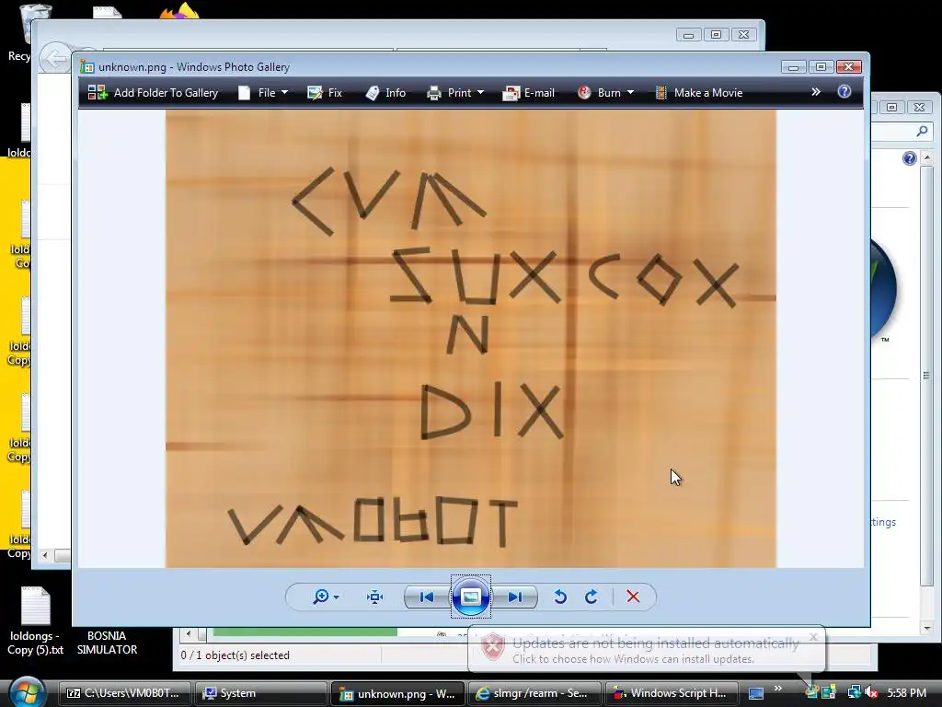Click E-mail toolbar button
Image resolution: width=942 pixels, height=707 pixels.
tap(529, 93)
